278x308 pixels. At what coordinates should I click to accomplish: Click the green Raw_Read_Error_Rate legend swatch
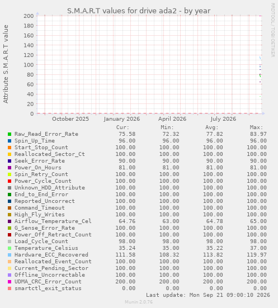(10, 134)
